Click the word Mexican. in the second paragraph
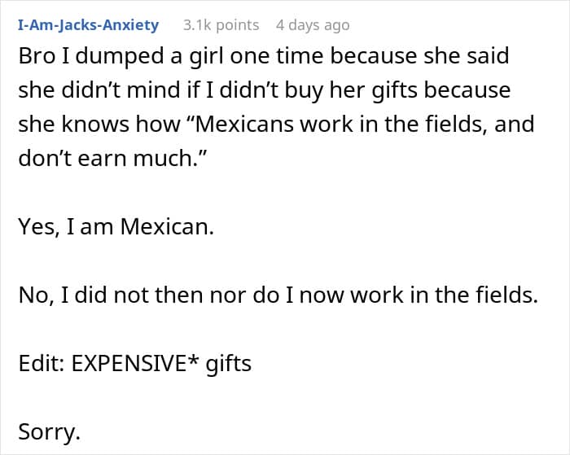Viewport: 570px width, 455px height. tap(167, 226)
